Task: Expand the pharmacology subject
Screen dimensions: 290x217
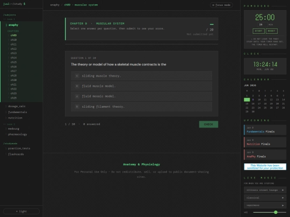Action: click(17, 134)
